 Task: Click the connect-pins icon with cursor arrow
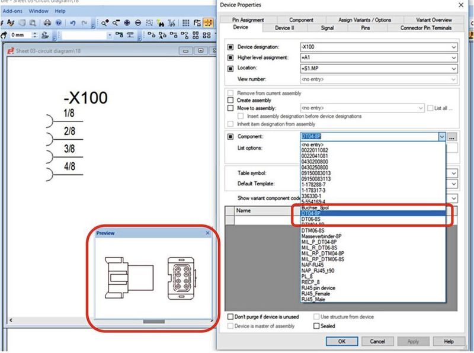(x=162, y=35)
